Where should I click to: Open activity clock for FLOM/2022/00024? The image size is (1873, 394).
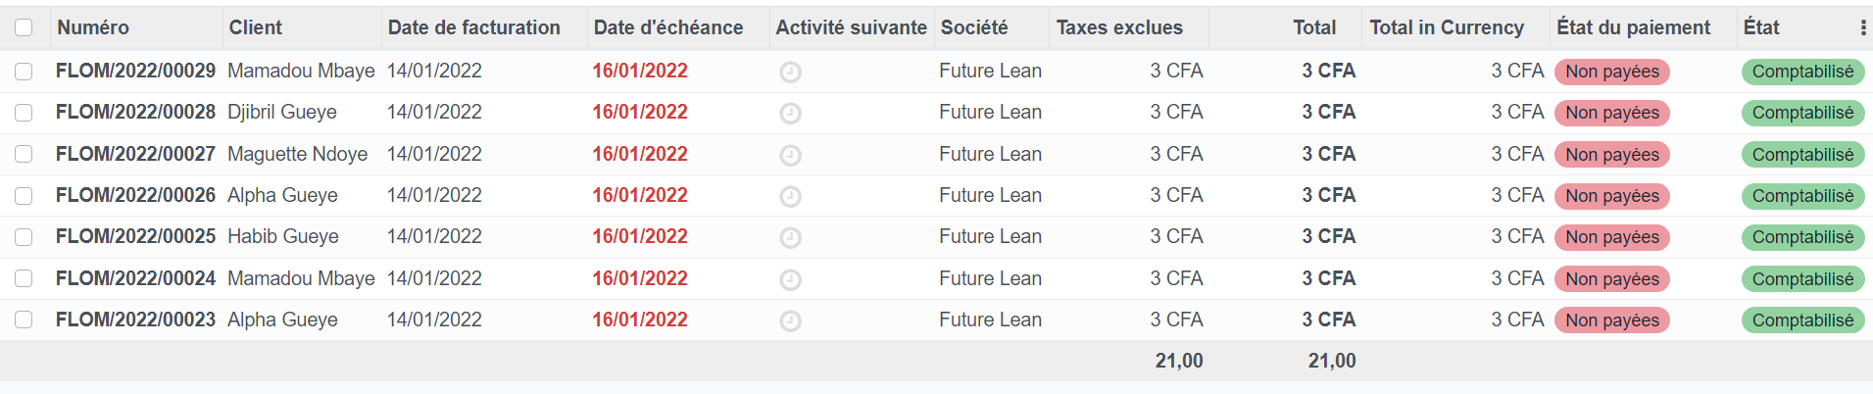[x=790, y=279]
